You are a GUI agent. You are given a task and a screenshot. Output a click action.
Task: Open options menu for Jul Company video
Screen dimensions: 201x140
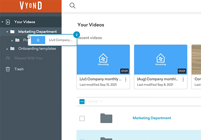pos(126,80)
